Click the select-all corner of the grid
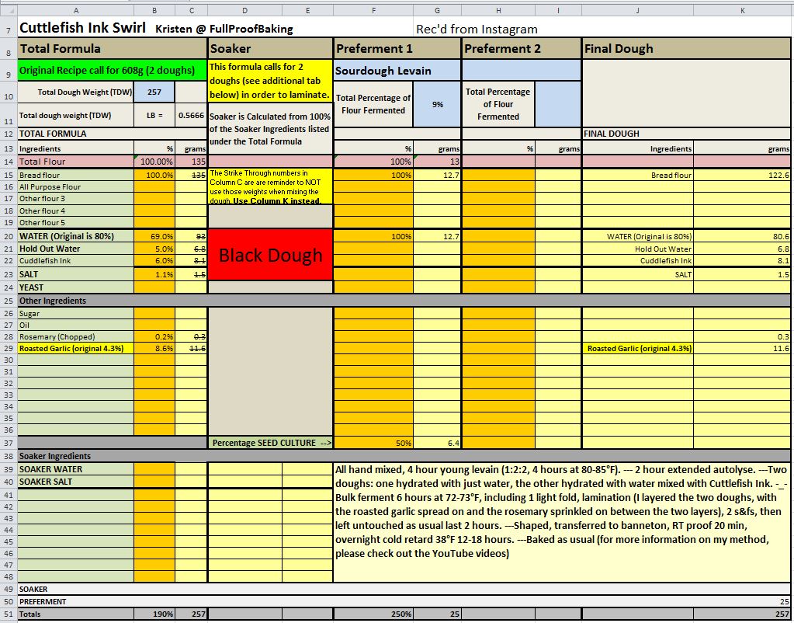794x623 pixels. 8,11
